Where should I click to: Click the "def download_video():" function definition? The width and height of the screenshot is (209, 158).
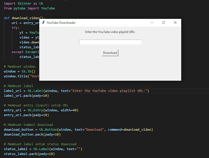25,18
